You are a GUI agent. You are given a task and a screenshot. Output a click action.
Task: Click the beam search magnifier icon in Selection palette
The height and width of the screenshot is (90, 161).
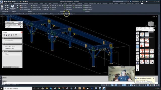coord(147,61)
